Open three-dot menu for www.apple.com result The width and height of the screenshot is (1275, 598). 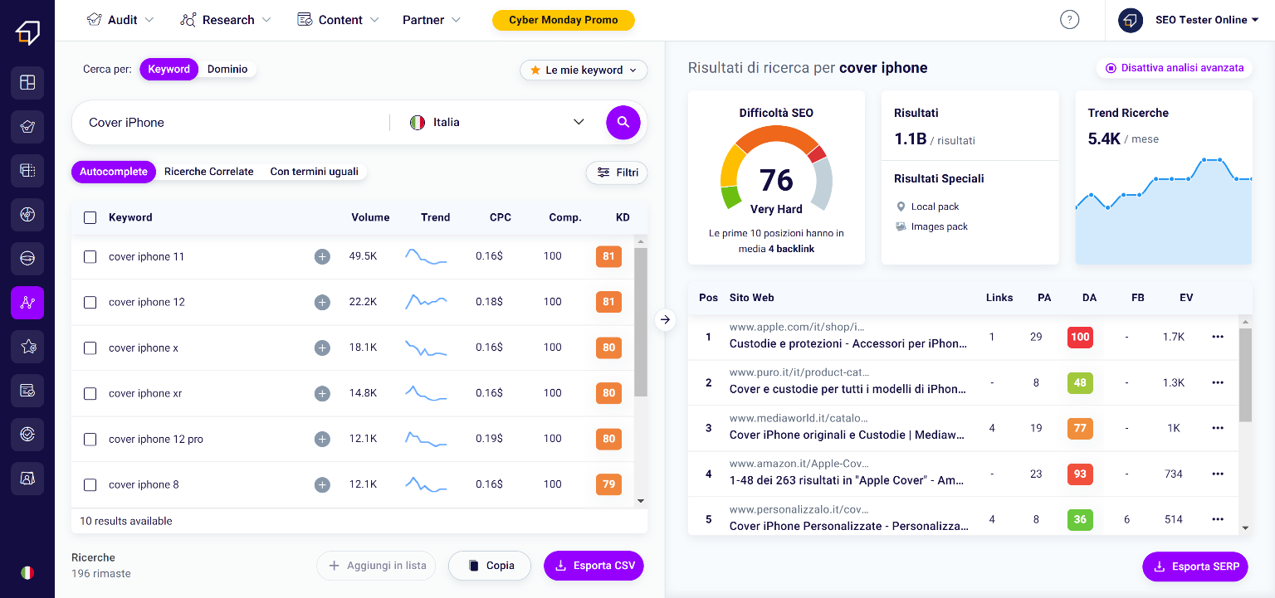coord(1218,337)
